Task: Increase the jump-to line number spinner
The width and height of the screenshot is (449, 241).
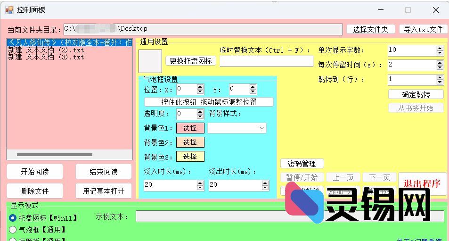Action: (440, 77)
